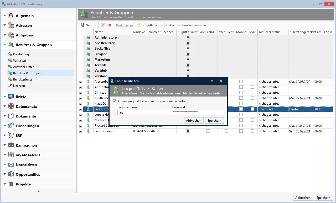Viewport: 336px width, 203px height.
Task: Open the Darstellung settings item
Action: 21,54
